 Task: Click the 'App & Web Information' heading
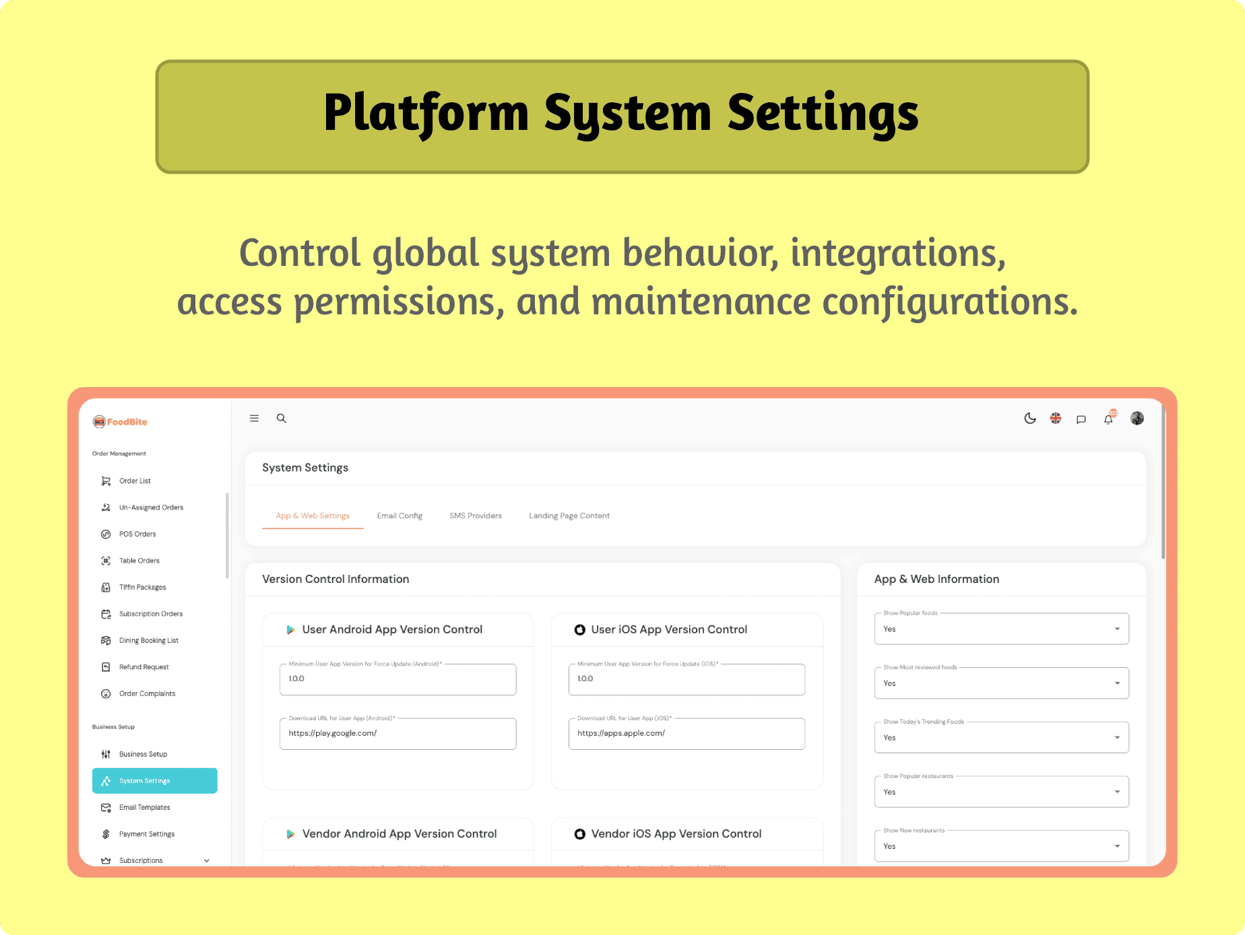click(936, 579)
